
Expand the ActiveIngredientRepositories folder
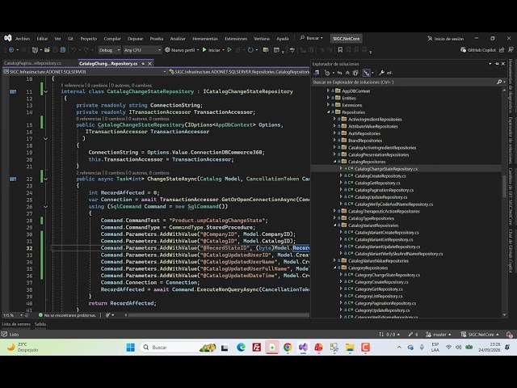click(x=334, y=119)
